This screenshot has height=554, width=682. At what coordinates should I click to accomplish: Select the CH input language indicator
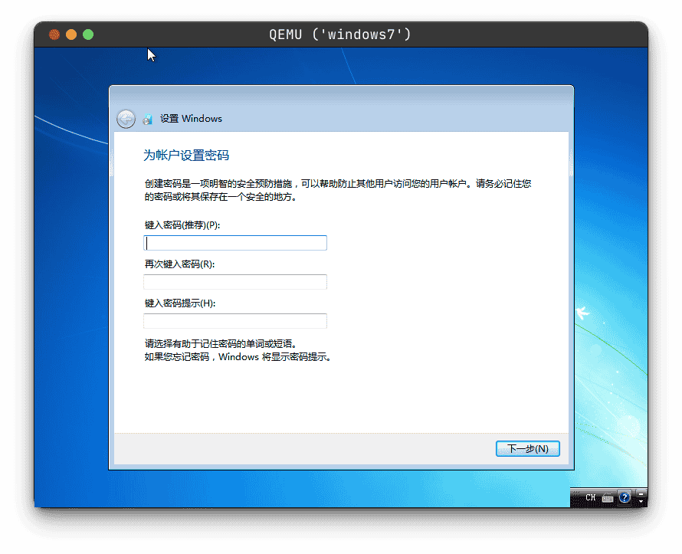tap(591, 497)
